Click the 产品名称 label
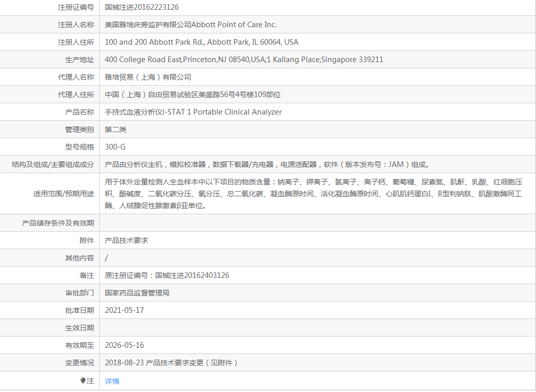This screenshot has height=392, width=536. (x=80, y=112)
